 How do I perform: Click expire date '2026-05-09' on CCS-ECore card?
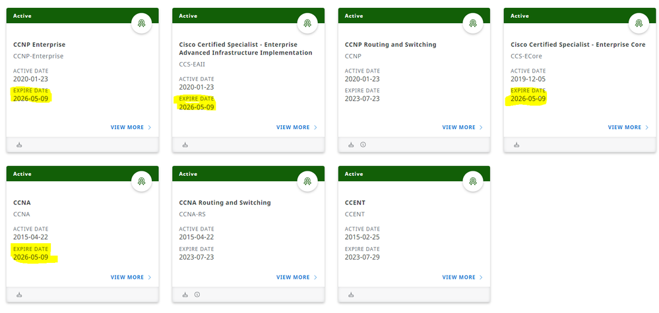point(528,99)
